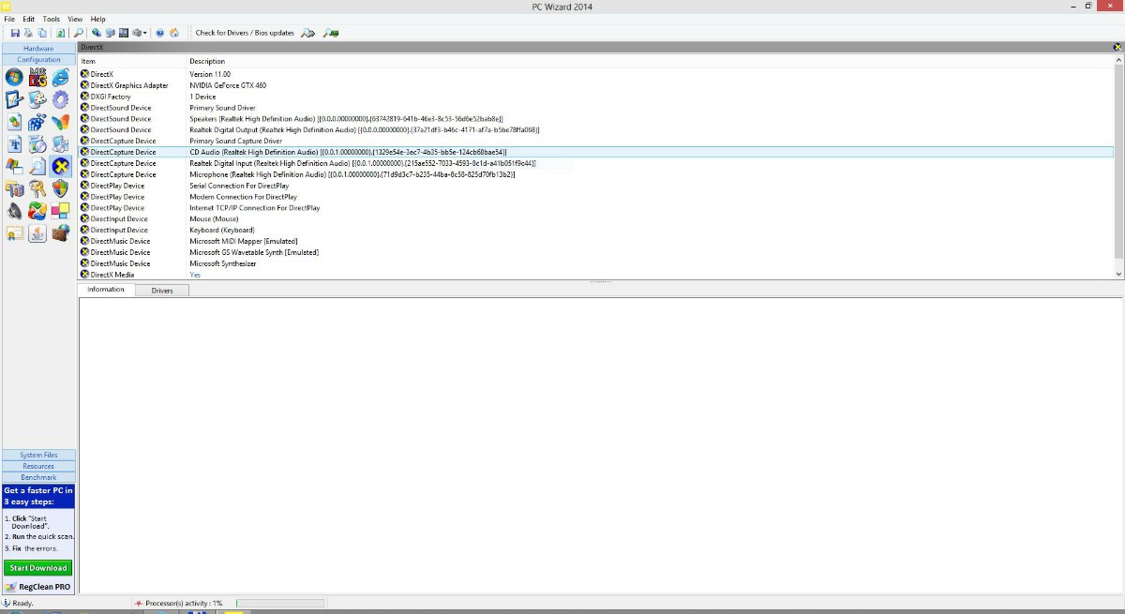Select the Java coffee cup sidebar icon

37,233
